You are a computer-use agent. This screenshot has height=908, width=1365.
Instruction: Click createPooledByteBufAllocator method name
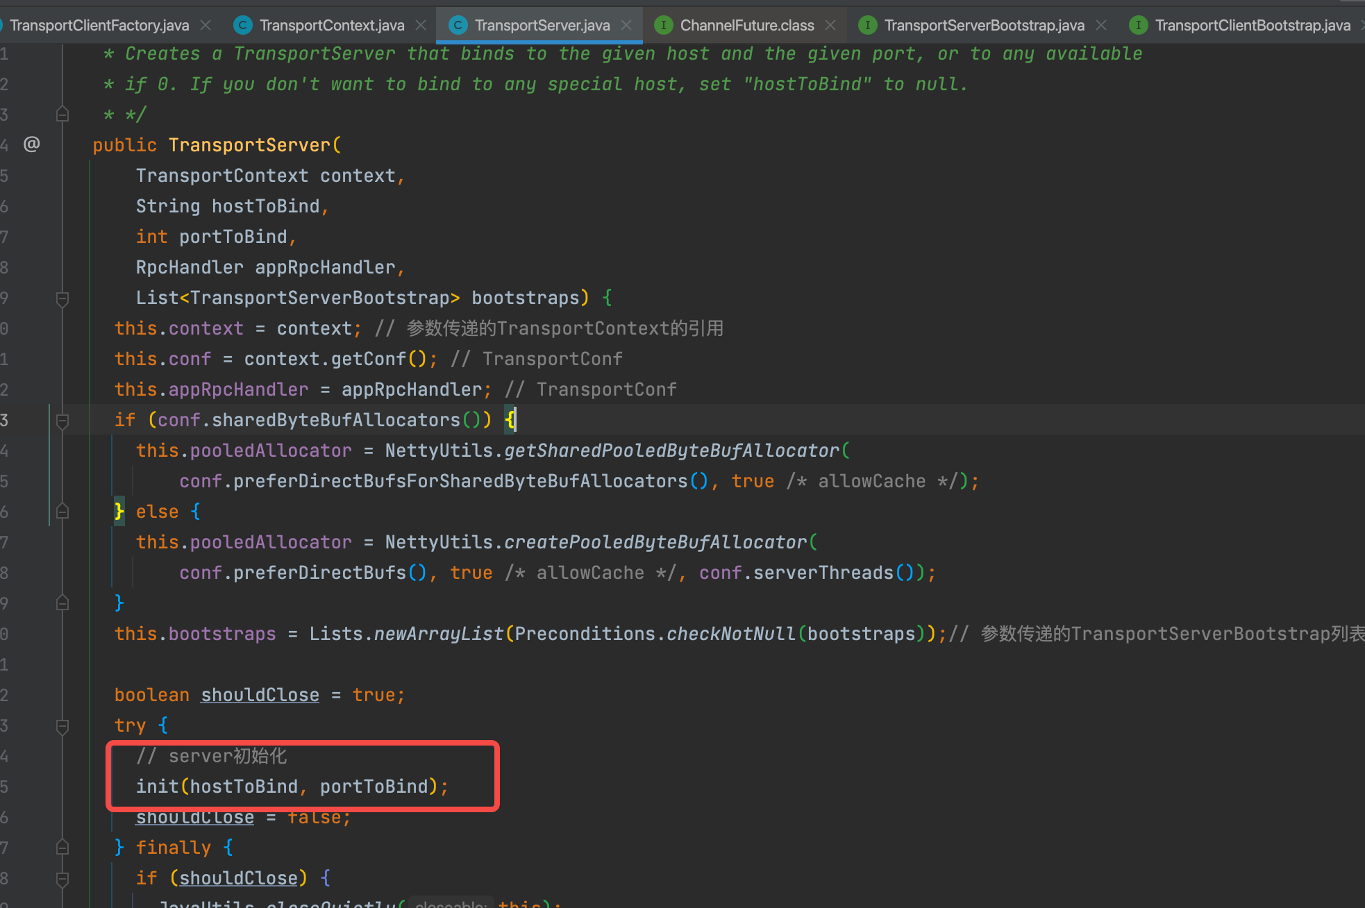(x=655, y=542)
